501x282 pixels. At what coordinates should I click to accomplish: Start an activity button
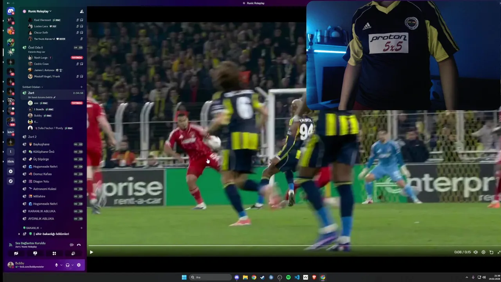point(54,253)
